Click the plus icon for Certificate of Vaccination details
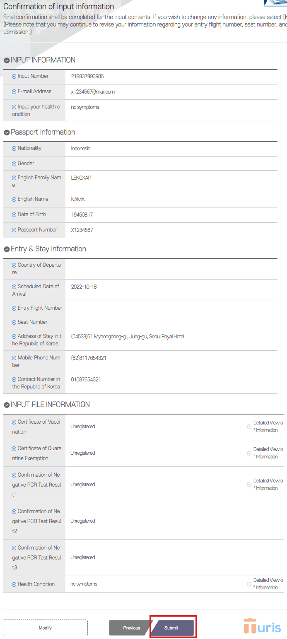 click(249, 426)
